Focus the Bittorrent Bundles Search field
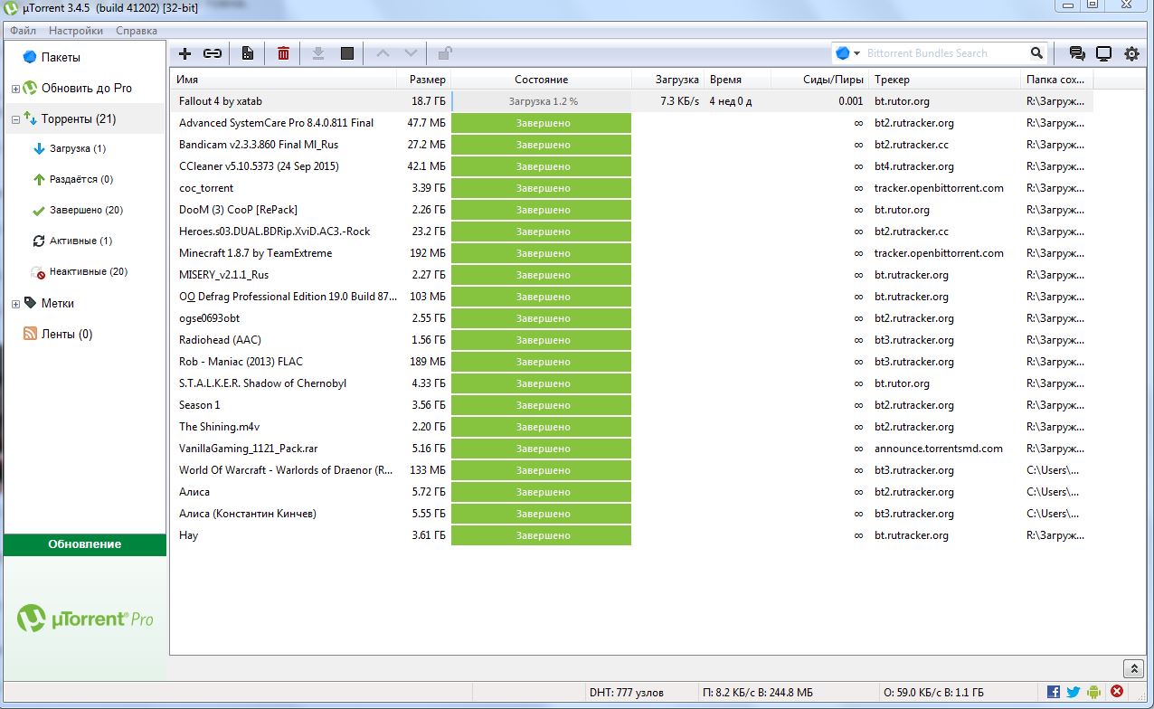 (946, 53)
